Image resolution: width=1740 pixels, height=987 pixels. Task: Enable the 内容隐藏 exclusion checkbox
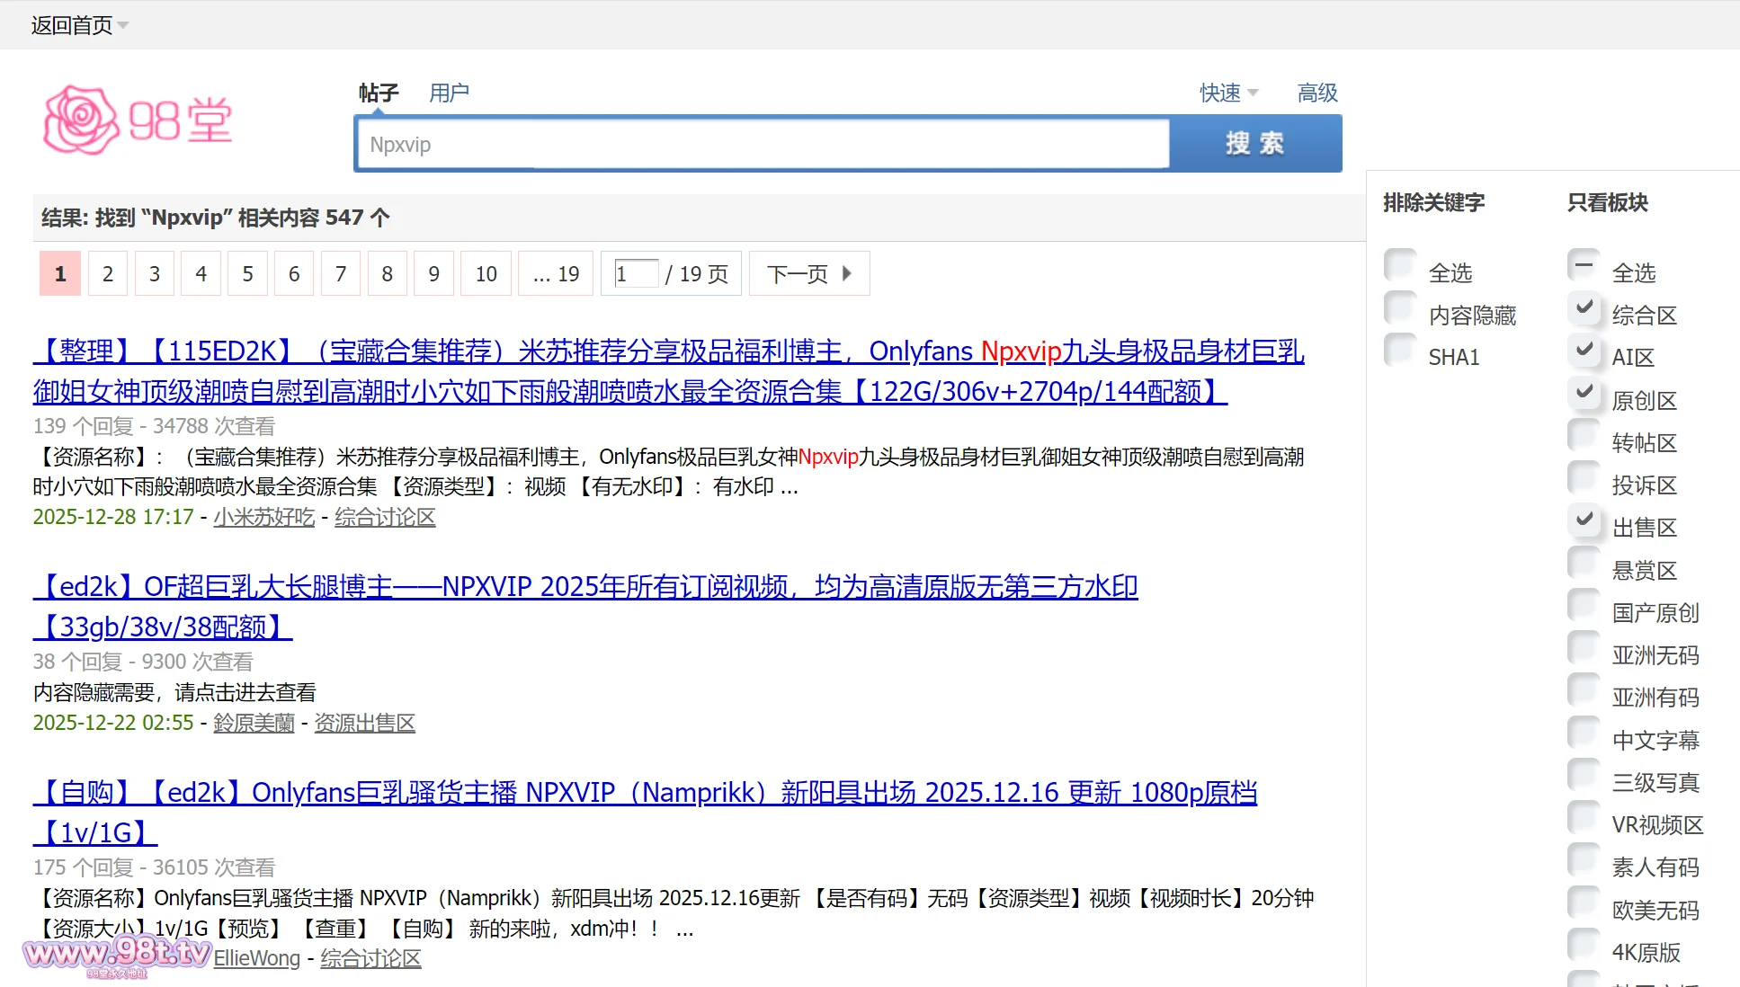pos(1400,307)
